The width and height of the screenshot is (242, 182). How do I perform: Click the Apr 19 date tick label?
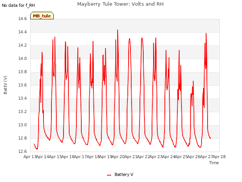pos(106,157)
